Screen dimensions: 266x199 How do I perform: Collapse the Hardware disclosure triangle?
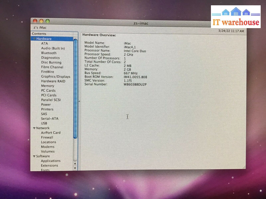coord(34,39)
